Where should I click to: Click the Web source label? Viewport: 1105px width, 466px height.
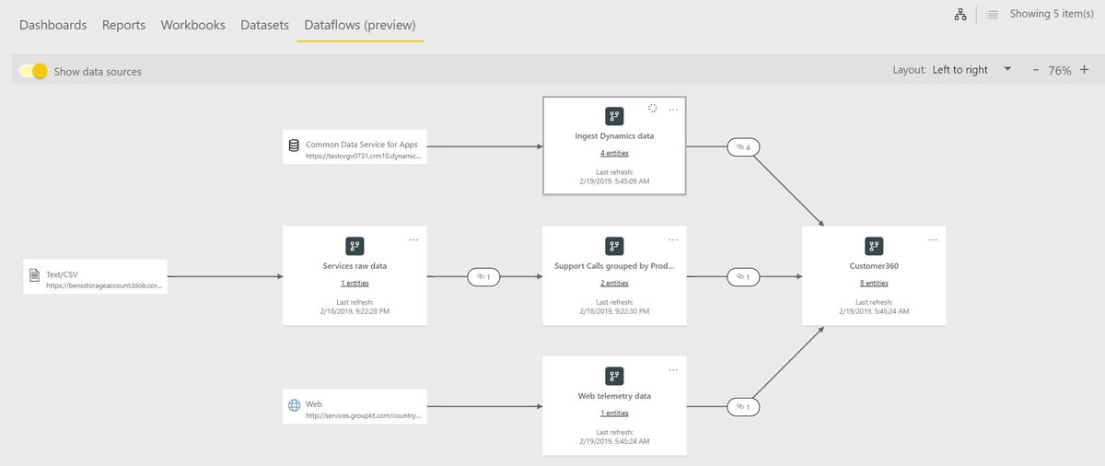[314, 404]
